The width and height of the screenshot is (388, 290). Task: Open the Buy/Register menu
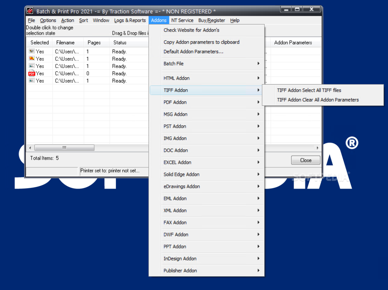coord(212,20)
